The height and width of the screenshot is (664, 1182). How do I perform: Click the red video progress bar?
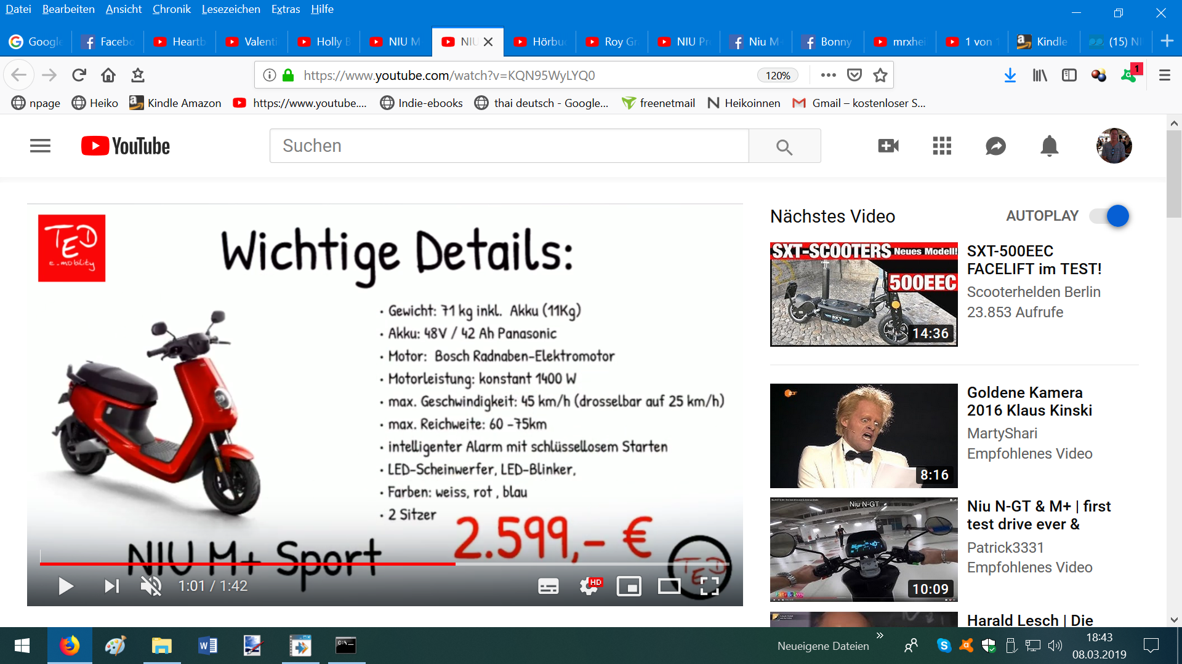tap(246, 563)
